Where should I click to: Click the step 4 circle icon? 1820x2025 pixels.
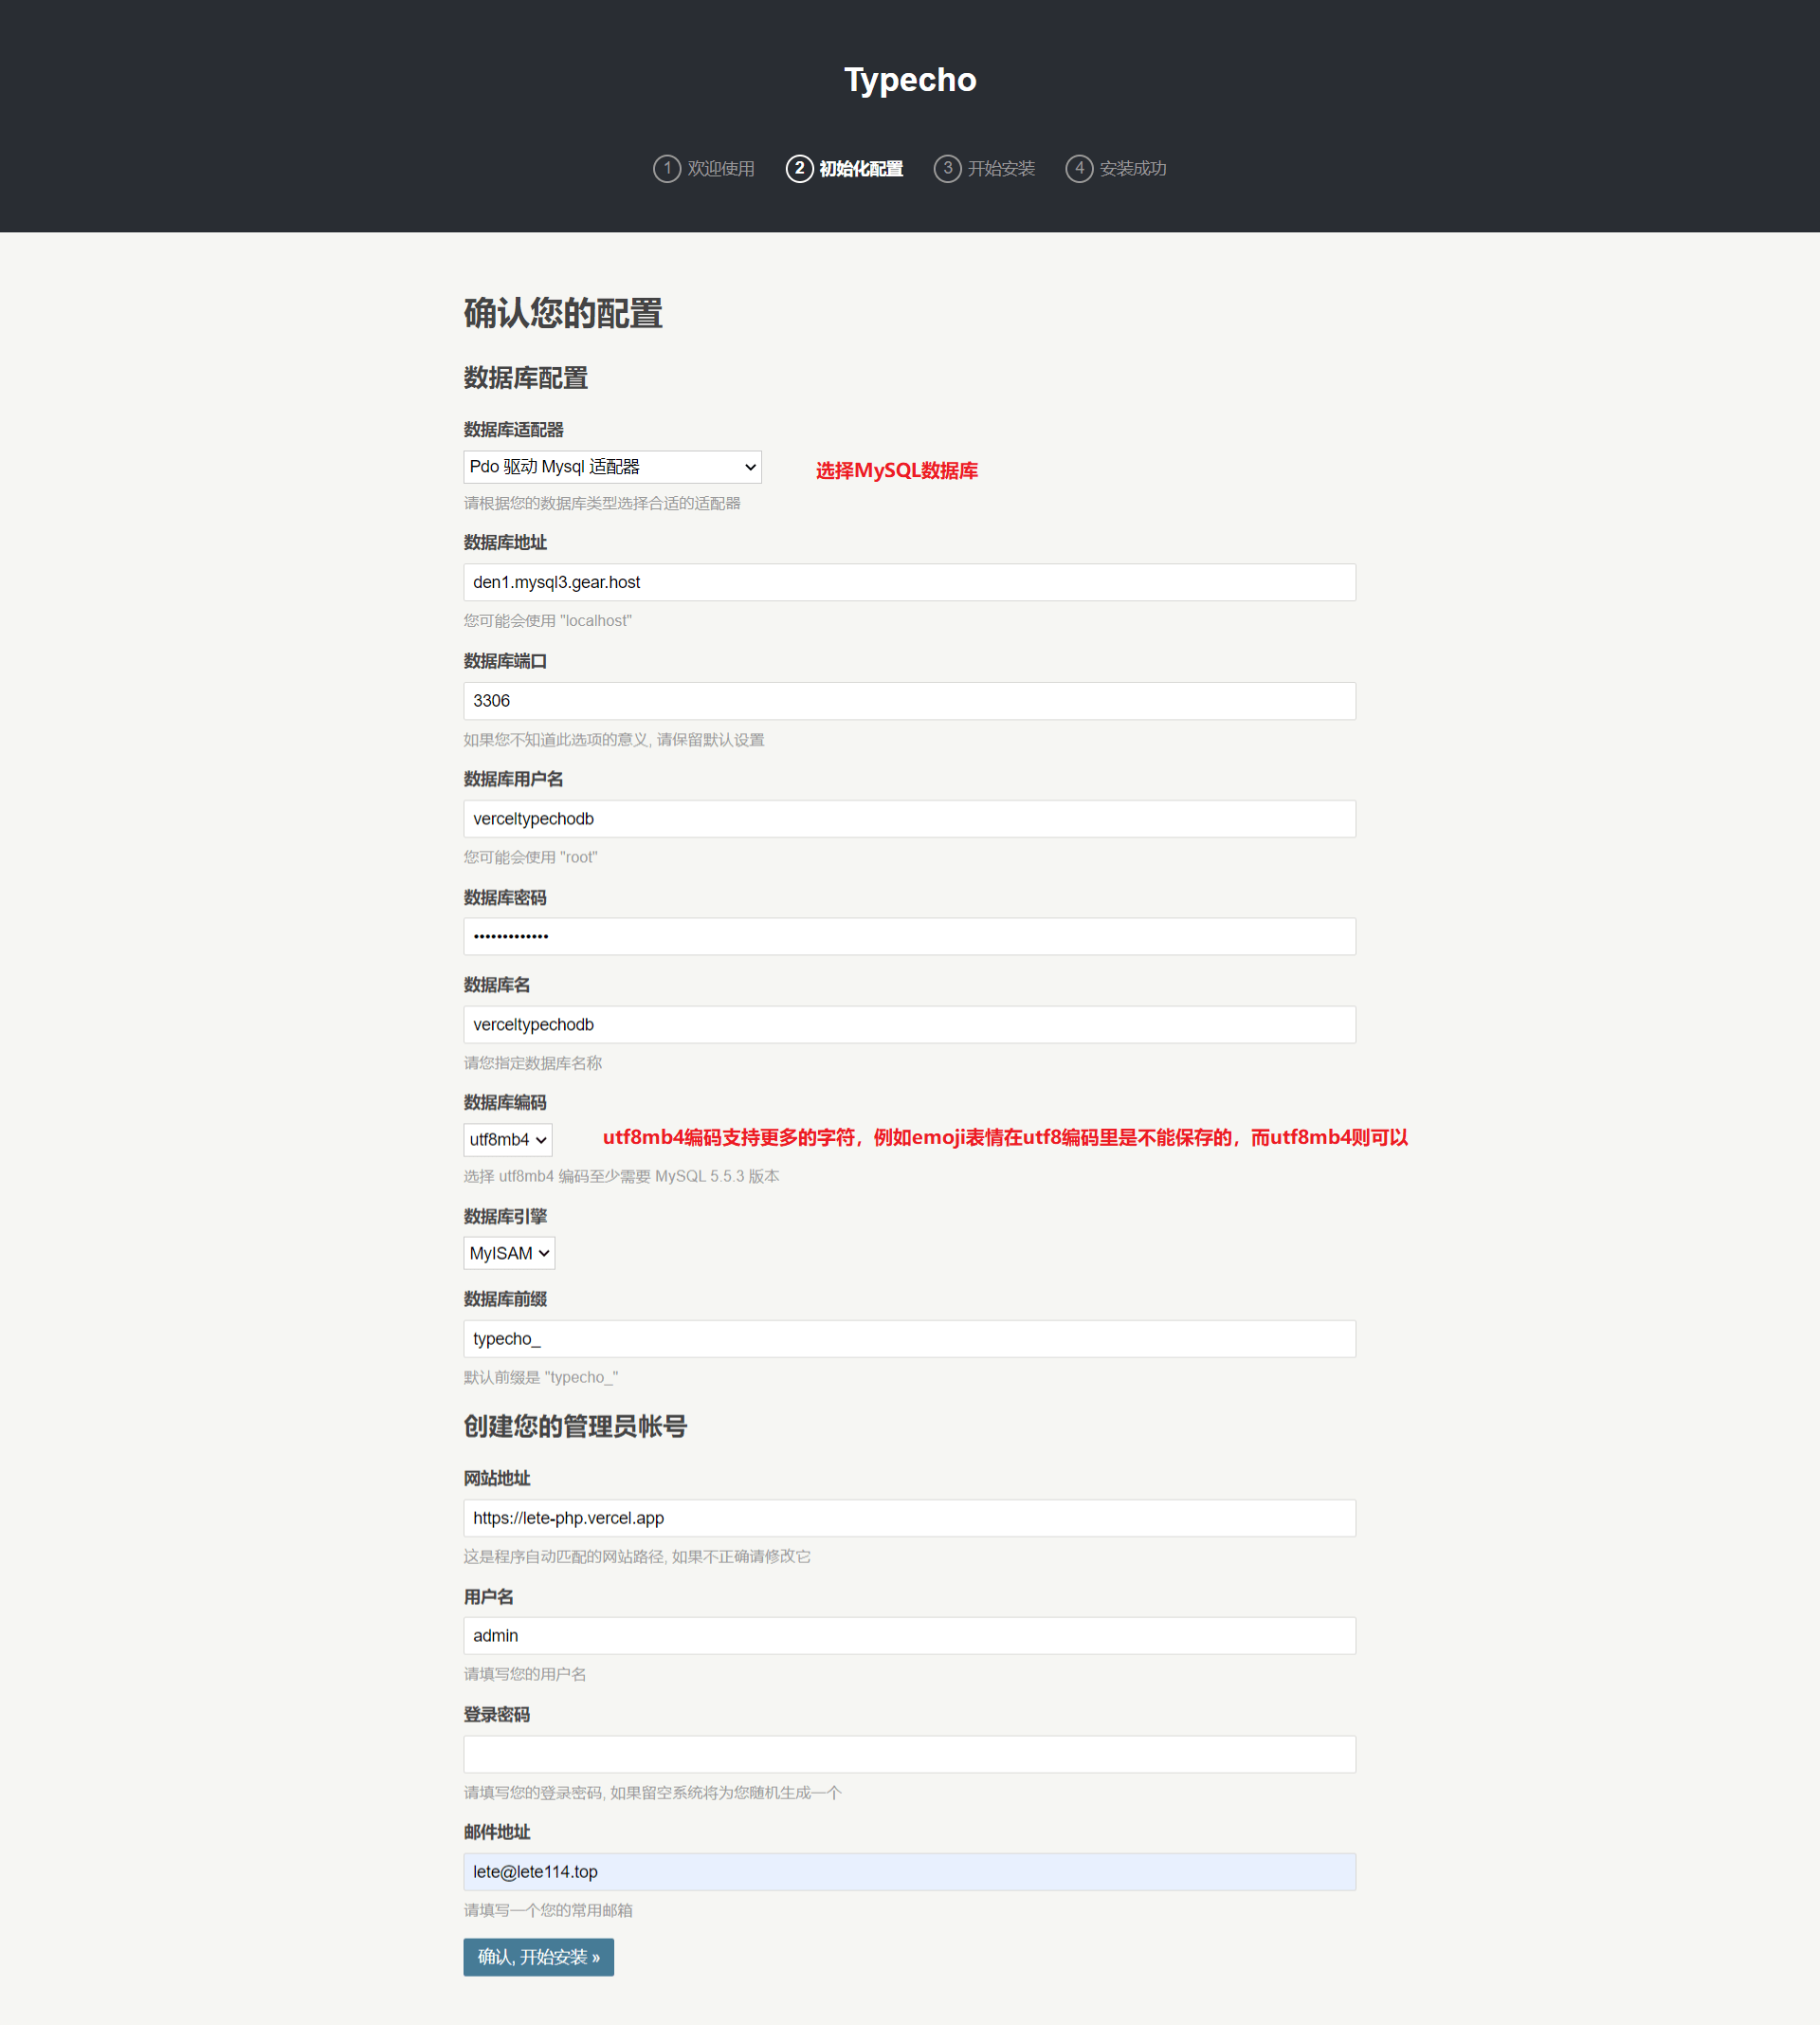(x=1079, y=168)
